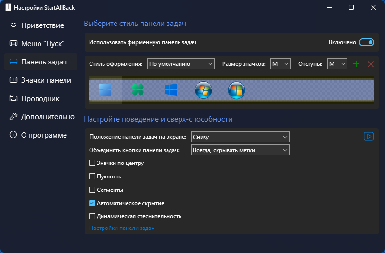Screen dimensions: 385x253
Task: Open the "Настройки панели задач" link
Action: 121,228
